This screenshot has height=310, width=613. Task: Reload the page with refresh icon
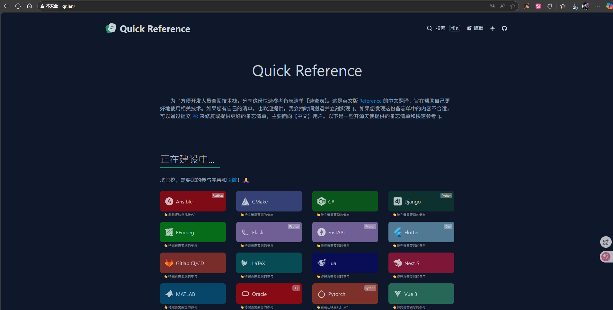(18, 6)
